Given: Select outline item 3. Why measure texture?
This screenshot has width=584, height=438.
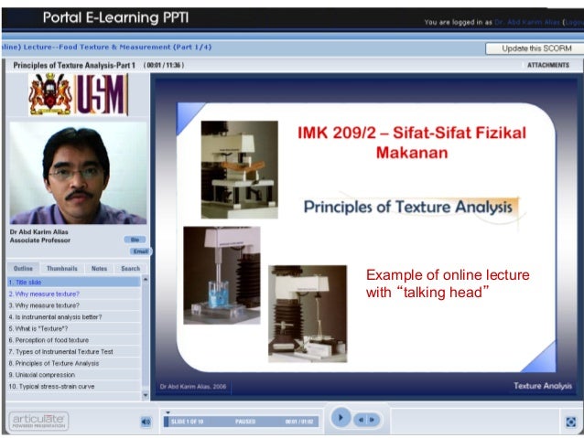Looking at the screenshot, I should pos(74,305).
